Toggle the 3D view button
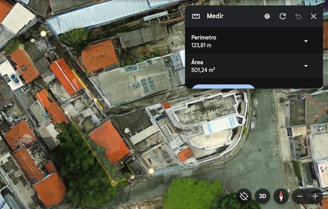 (x=263, y=196)
